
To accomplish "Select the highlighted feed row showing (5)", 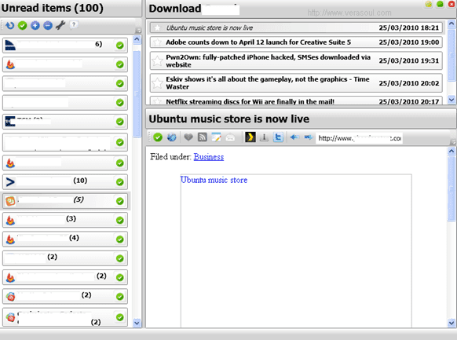I will tap(65, 201).
